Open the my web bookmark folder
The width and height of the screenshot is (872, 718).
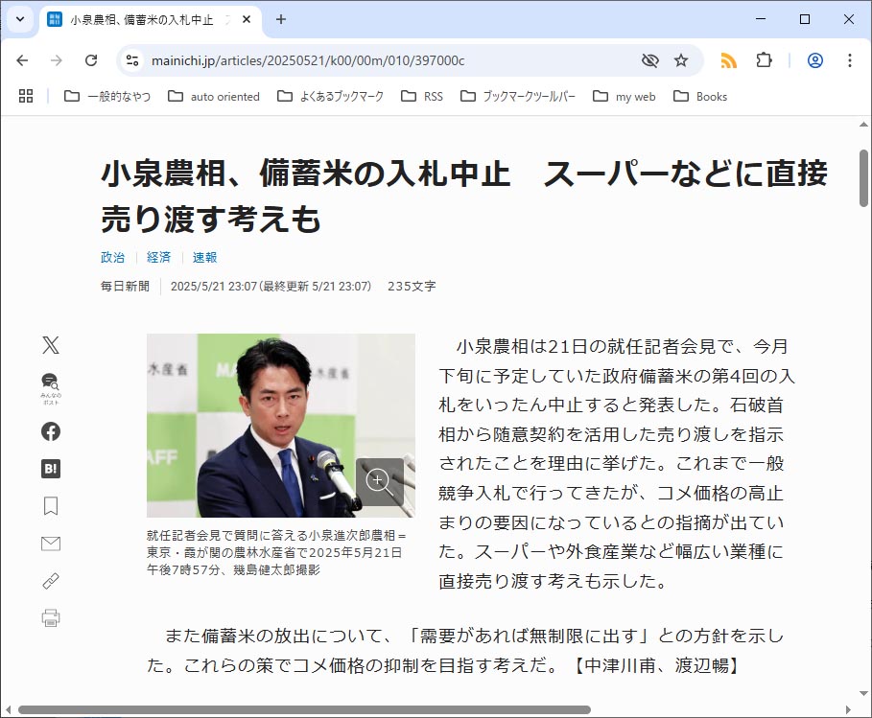(625, 96)
